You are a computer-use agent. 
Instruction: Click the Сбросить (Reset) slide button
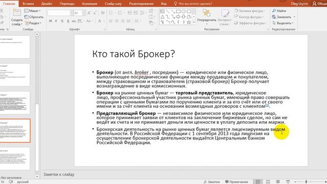point(34,17)
